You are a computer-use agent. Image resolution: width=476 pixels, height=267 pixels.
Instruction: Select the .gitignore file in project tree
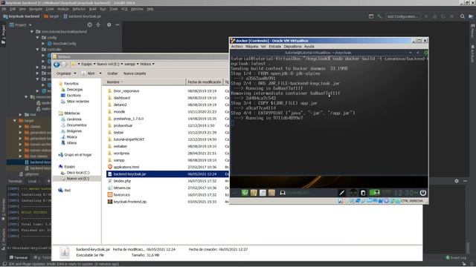point(30,174)
